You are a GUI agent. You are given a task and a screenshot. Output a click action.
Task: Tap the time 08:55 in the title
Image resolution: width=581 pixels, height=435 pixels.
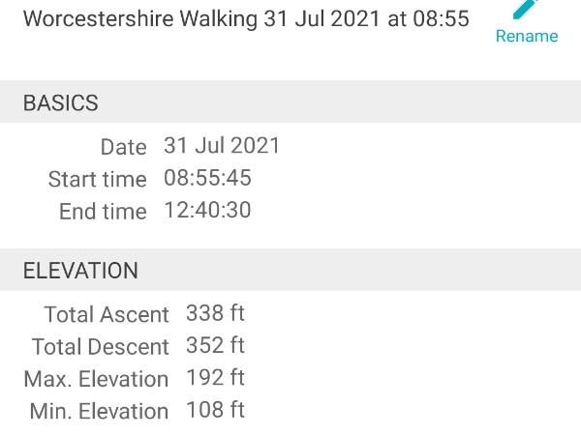441,18
